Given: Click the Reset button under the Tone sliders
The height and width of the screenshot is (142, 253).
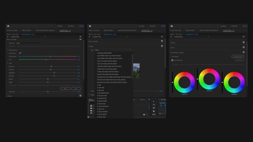Looking at the screenshot, I should tap(65, 88).
